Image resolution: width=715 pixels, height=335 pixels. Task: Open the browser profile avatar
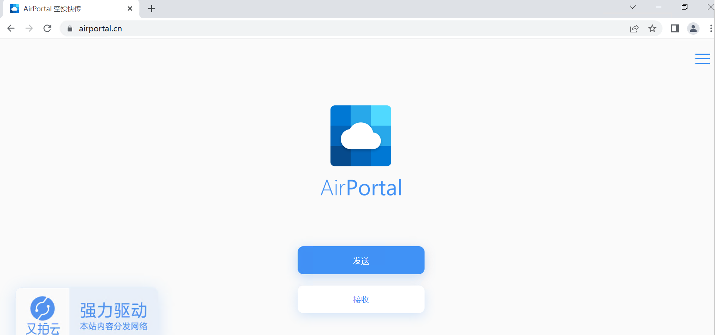point(693,28)
